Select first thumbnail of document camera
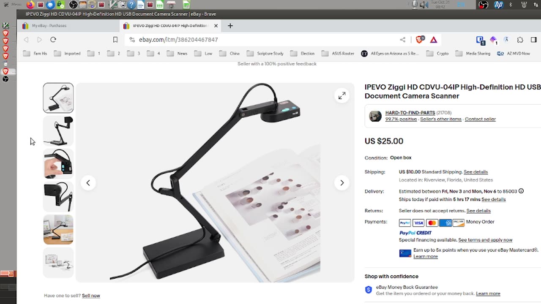541x304 pixels. (58, 98)
